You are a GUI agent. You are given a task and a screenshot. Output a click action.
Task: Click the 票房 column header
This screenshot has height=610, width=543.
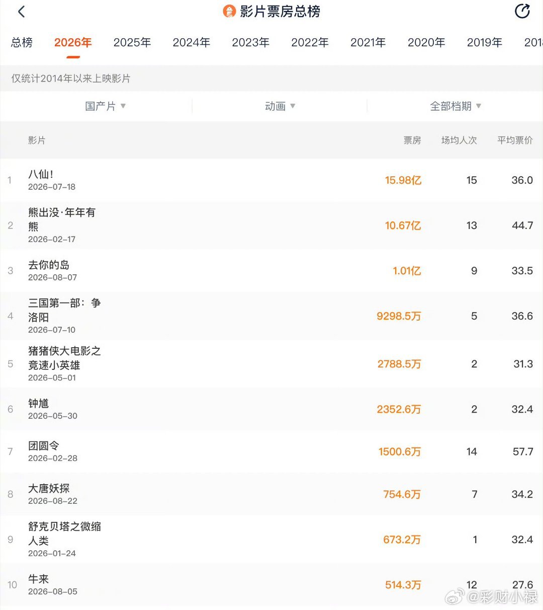[412, 140]
